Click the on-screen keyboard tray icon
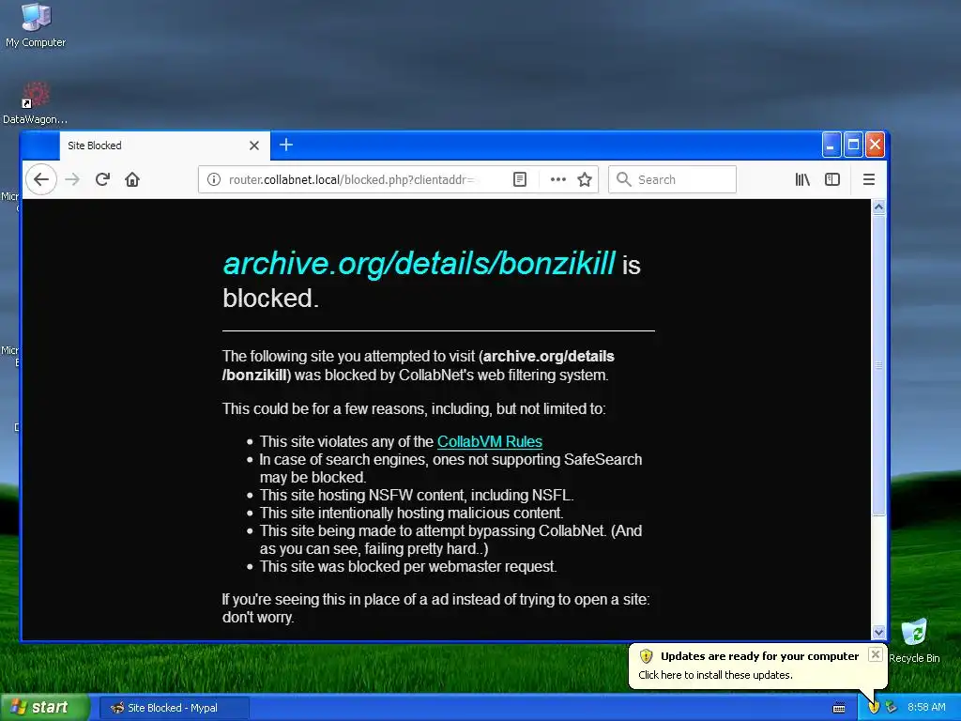 click(x=839, y=708)
